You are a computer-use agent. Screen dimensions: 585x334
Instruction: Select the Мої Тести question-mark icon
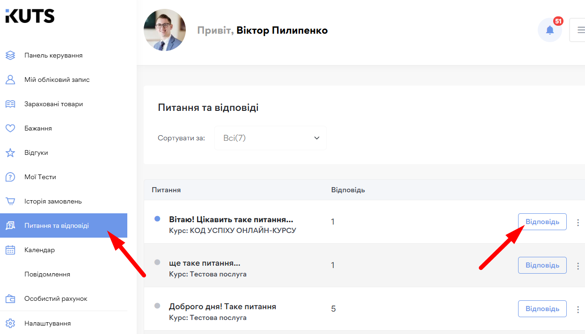(x=10, y=176)
